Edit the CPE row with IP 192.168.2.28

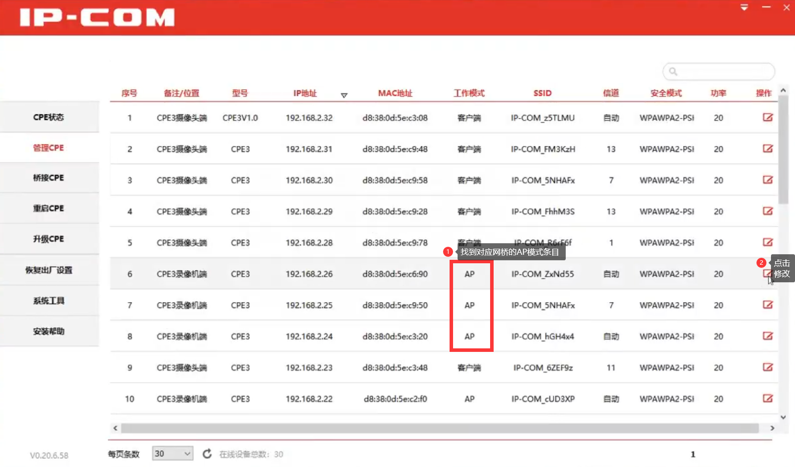(x=767, y=242)
